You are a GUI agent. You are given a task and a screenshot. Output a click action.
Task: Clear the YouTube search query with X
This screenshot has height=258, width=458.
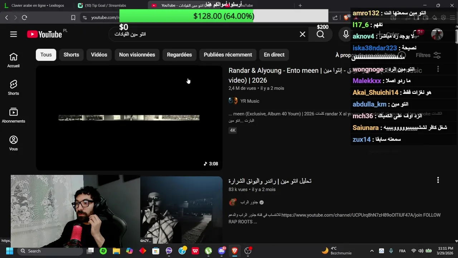(302, 34)
